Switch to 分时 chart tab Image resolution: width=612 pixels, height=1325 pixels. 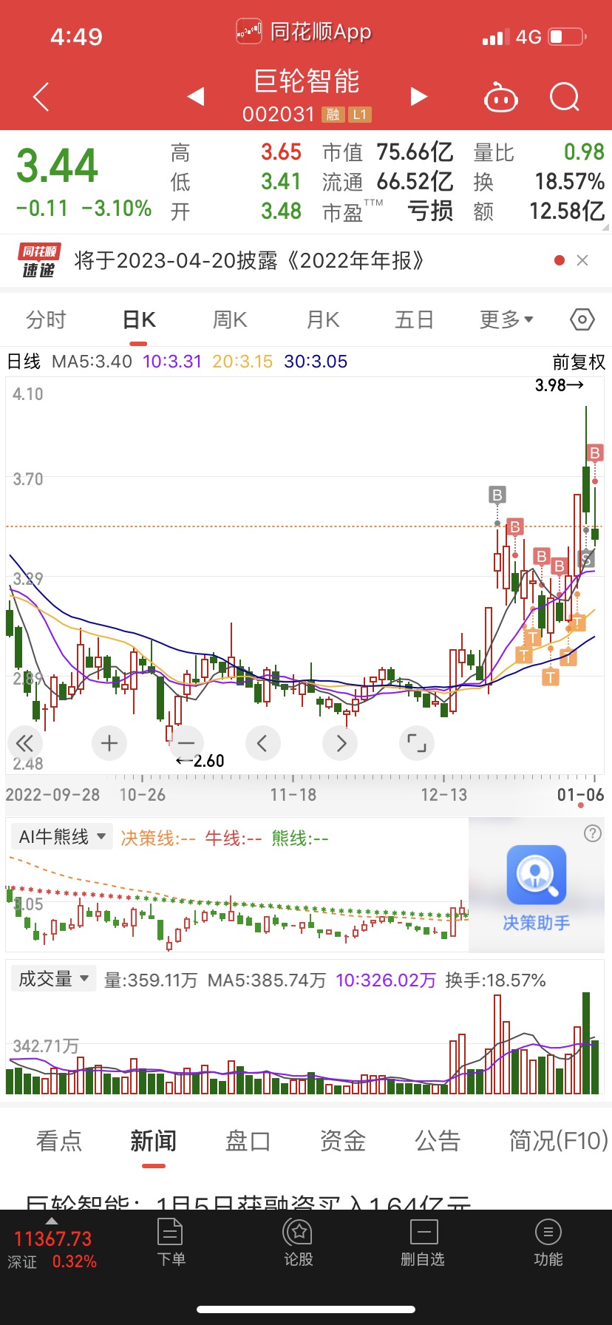click(47, 319)
